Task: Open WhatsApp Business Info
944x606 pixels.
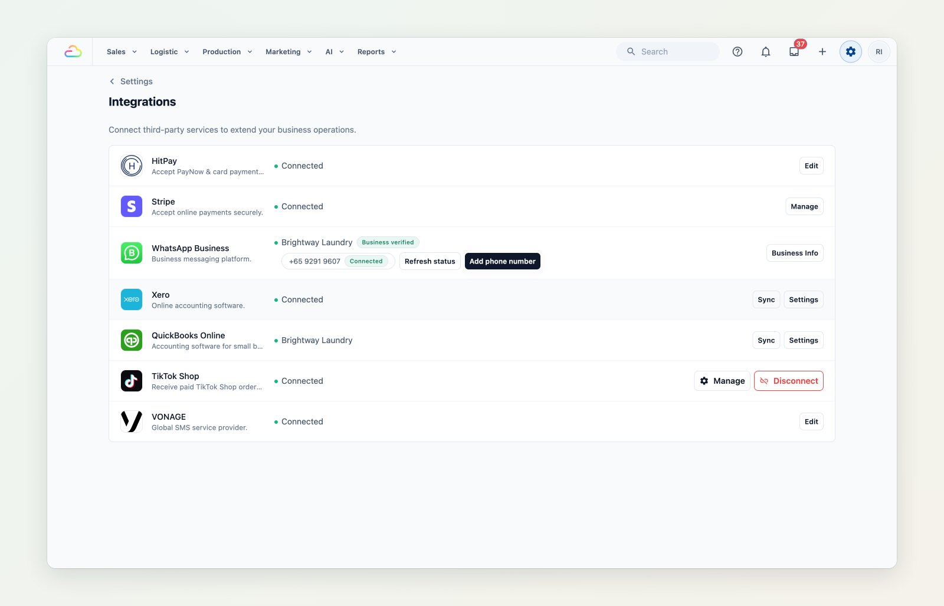Action: tap(795, 253)
